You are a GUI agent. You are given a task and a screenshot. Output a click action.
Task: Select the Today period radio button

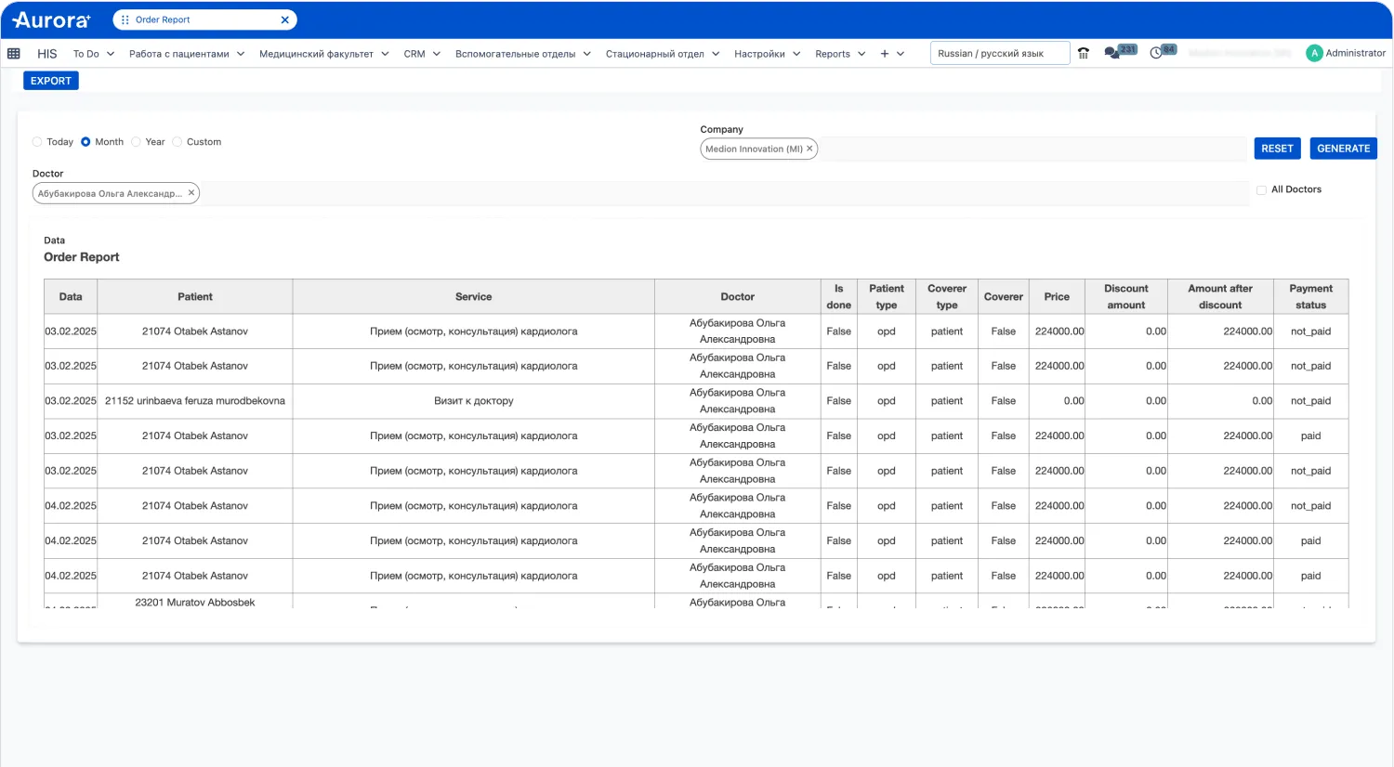pyautogui.click(x=37, y=141)
